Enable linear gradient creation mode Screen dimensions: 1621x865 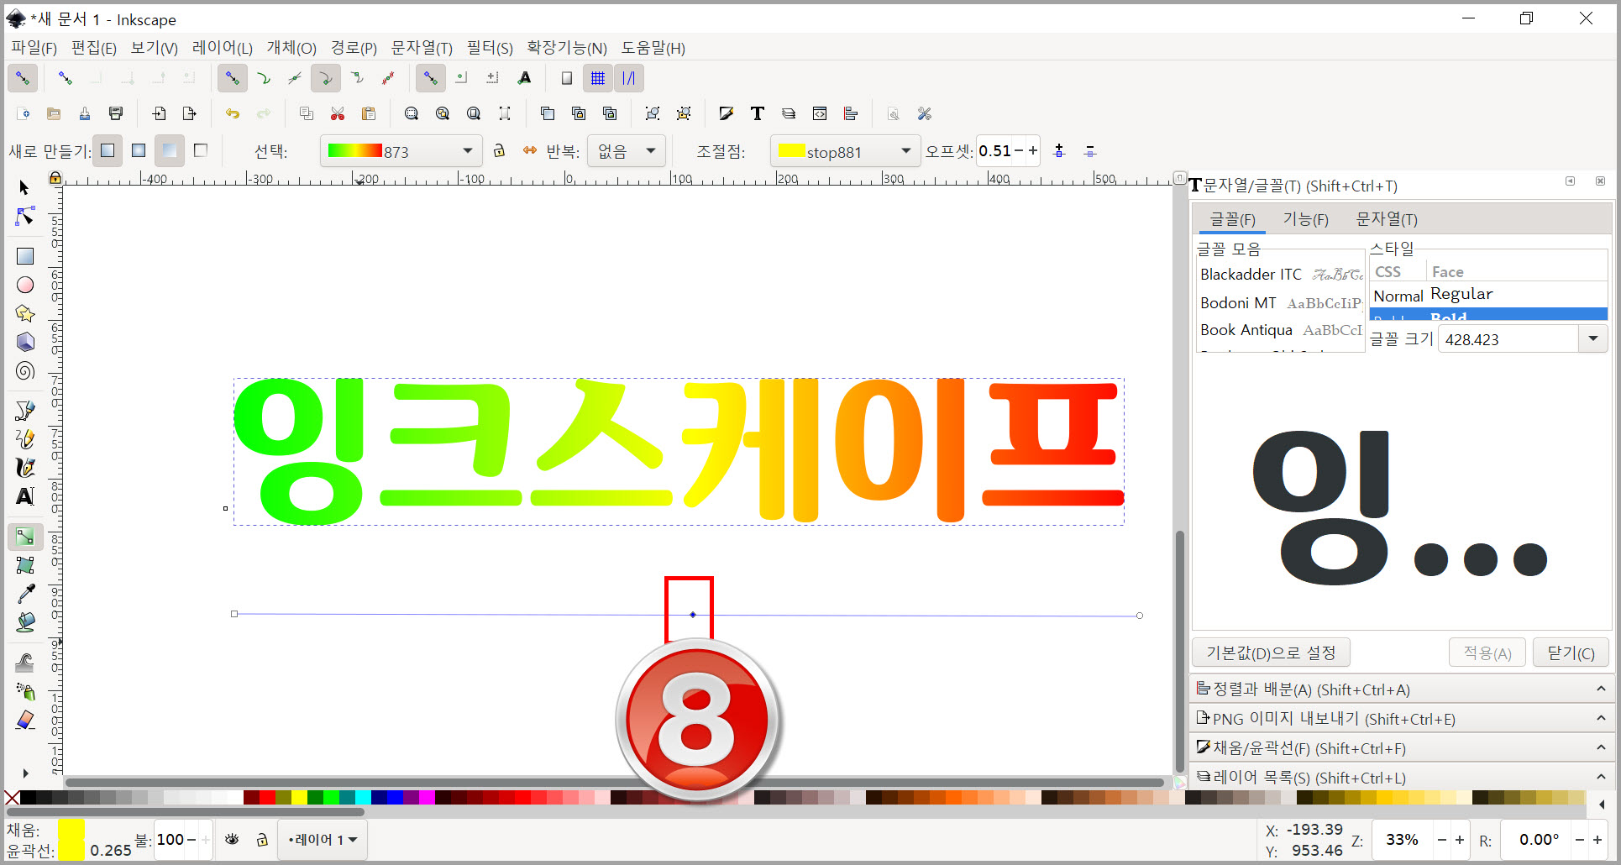pos(108,150)
